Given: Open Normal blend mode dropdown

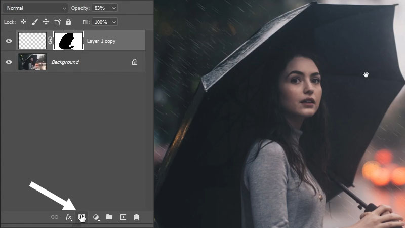Looking at the screenshot, I should [35, 8].
